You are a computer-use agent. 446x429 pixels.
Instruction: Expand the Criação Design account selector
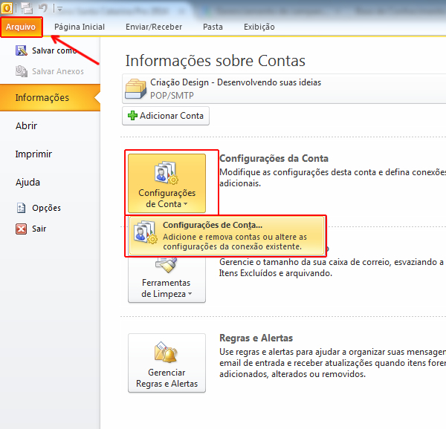pos(282,88)
